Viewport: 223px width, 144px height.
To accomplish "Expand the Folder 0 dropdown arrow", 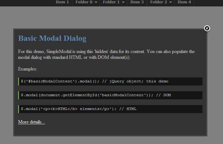I will (96, 2).
